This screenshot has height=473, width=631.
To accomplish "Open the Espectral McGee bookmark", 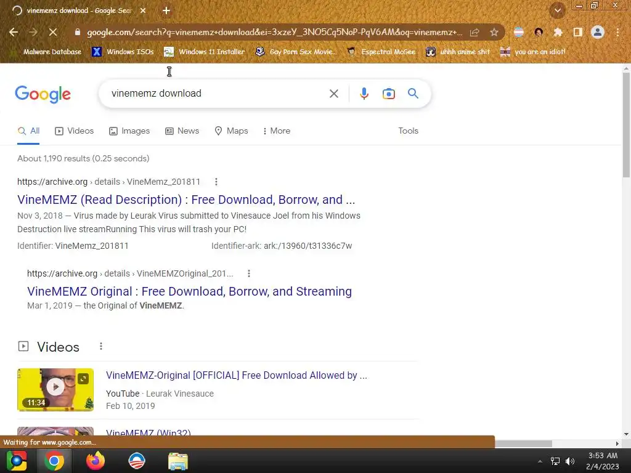I will (x=381, y=52).
